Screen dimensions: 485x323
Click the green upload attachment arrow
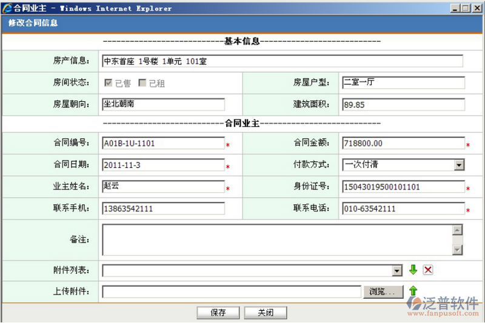tap(413, 291)
